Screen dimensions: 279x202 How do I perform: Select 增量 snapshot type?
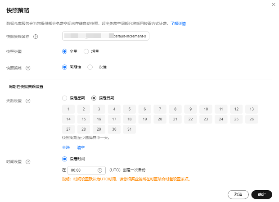pyautogui.click(x=86, y=51)
